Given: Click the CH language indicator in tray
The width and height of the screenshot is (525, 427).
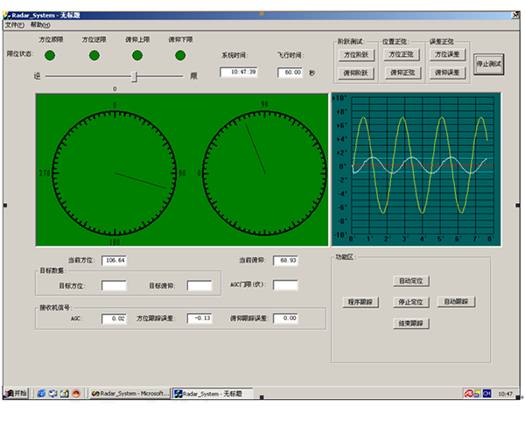Looking at the screenshot, I should tap(486, 394).
